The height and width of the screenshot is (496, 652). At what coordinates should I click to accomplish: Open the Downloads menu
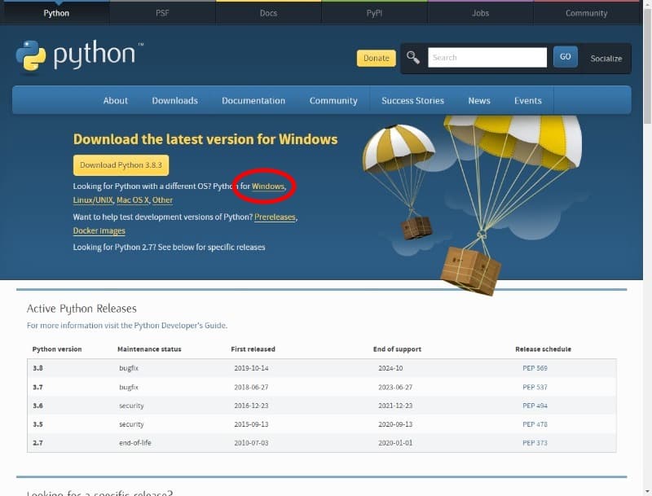tap(174, 100)
